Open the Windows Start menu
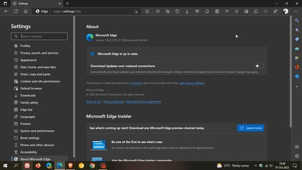Screen dimensions: 302x170 [x=5, y=166]
